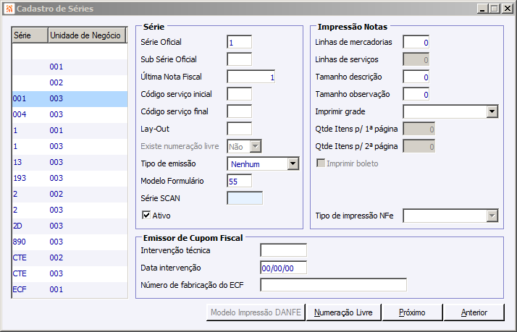Click the Tamanho descrição field
The image size is (517, 332).
pyautogui.click(x=416, y=77)
